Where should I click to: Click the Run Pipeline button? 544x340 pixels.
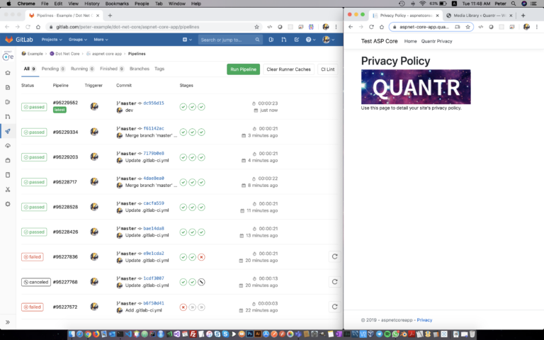tap(243, 69)
